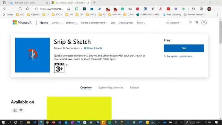Screen dimensions: 222x125
Task: Open the browser profile picture
Action: click(209, 9)
